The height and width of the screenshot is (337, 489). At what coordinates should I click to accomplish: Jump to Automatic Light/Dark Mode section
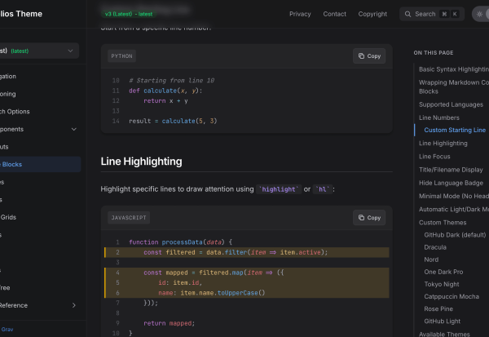point(454,209)
